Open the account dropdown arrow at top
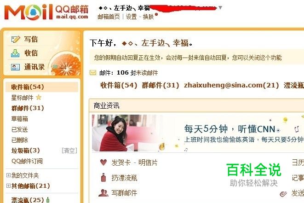The width and height of the screenshot is (304, 203). (220, 8)
